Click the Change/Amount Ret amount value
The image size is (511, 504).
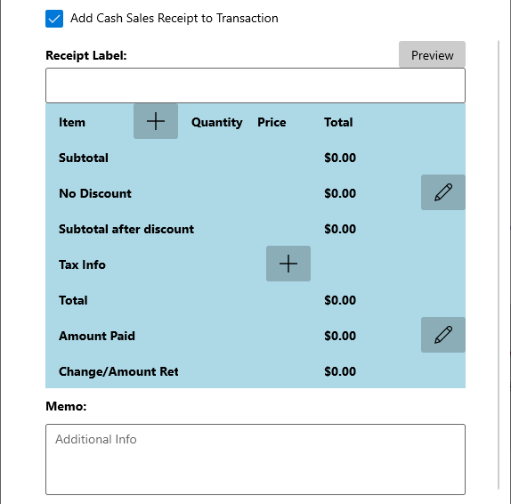click(340, 371)
